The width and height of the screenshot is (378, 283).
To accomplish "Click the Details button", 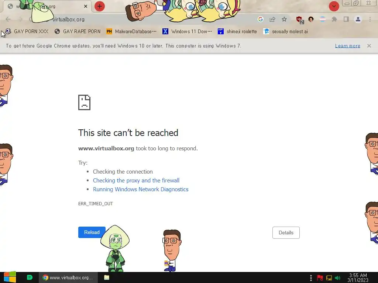I will tap(286, 233).
